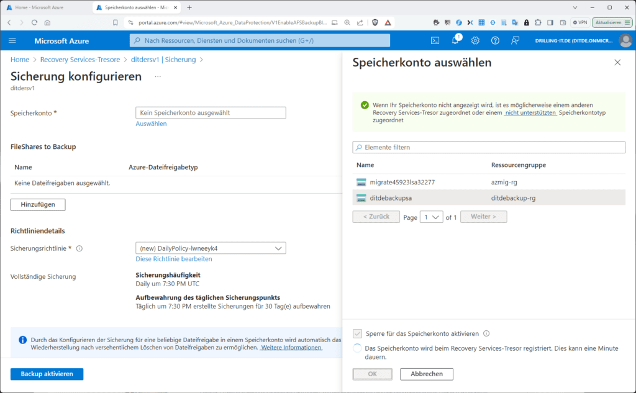The image size is (636, 393).
Task: Click the Zurück pagination button
Action: coord(376,217)
